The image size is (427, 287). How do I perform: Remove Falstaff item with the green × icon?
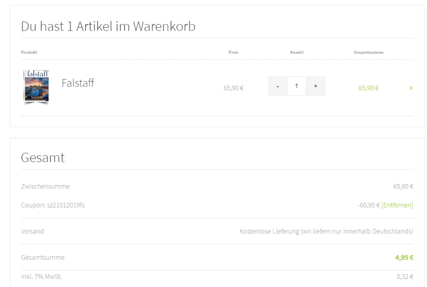[410, 87]
